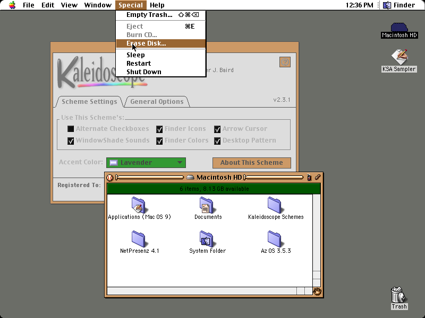Close the open Special menu
Image resolution: width=425 pixels, height=318 pixels.
131,5
